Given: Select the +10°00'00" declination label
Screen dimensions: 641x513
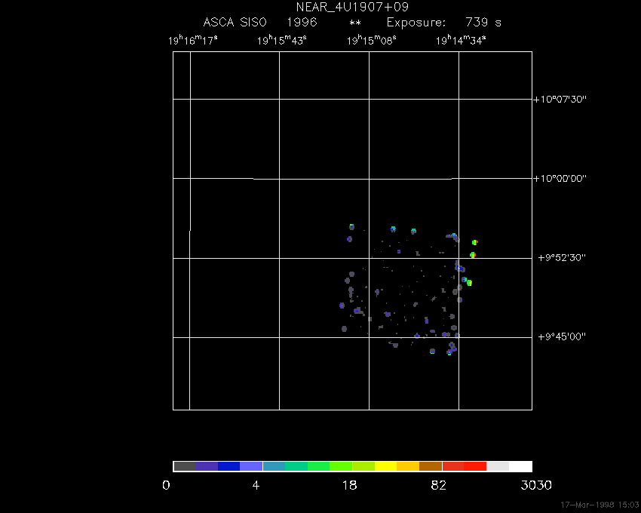Looking at the screenshot, I should click(560, 178).
